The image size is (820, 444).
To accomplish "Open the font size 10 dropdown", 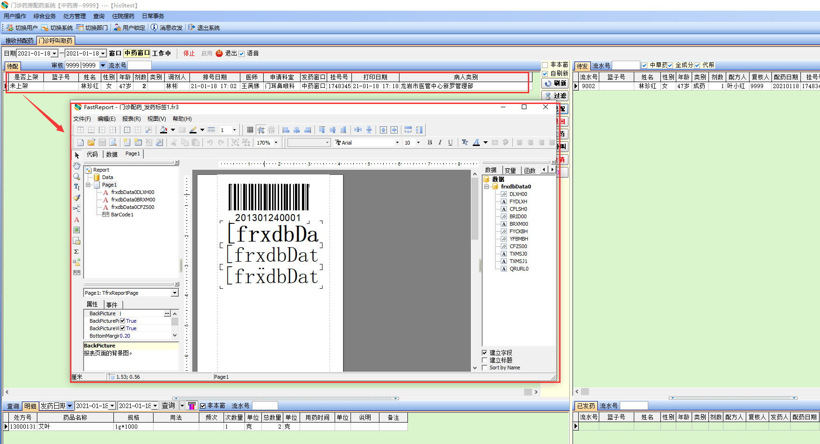I will [x=418, y=143].
